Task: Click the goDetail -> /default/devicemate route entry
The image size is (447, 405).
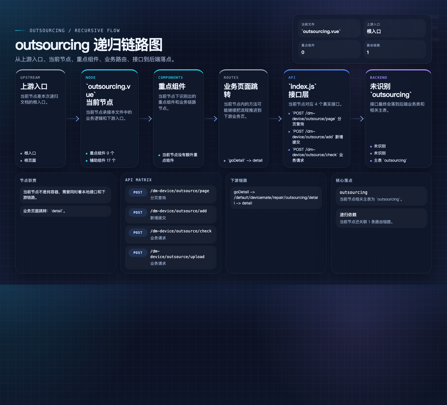Action: (276, 197)
